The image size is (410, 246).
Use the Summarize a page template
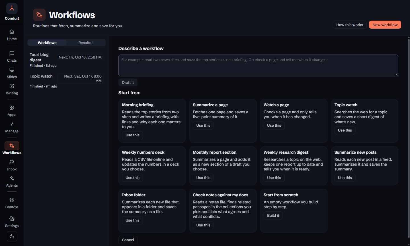(x=203, y=126)
